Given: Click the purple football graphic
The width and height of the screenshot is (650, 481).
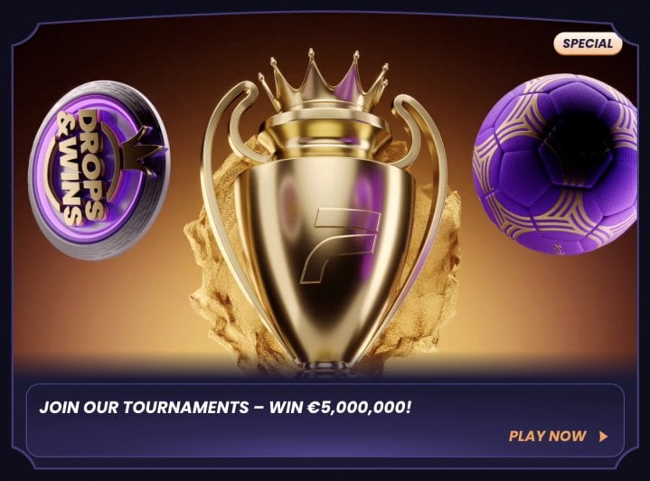Looking at the screenshot, I should click(555, 165).
